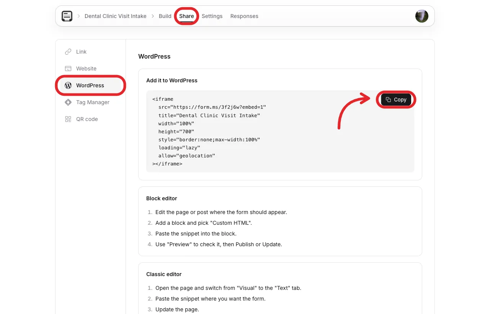Viewport: 490px width, 314px height.
Task: Switch to the Responses tab
Action: pos(244,16)
